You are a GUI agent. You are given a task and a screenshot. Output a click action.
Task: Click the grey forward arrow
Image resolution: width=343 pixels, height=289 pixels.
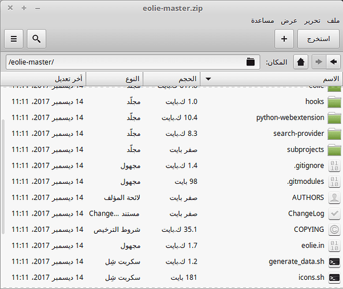(319, 62)
